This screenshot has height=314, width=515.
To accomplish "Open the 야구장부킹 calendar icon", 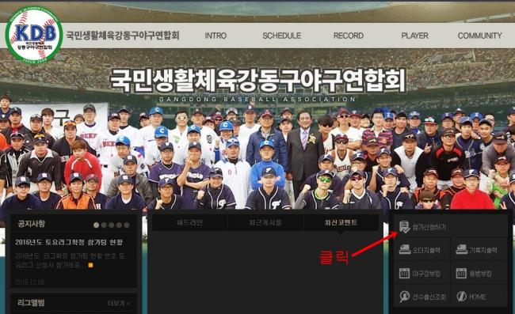I will [x=404, y=274].
